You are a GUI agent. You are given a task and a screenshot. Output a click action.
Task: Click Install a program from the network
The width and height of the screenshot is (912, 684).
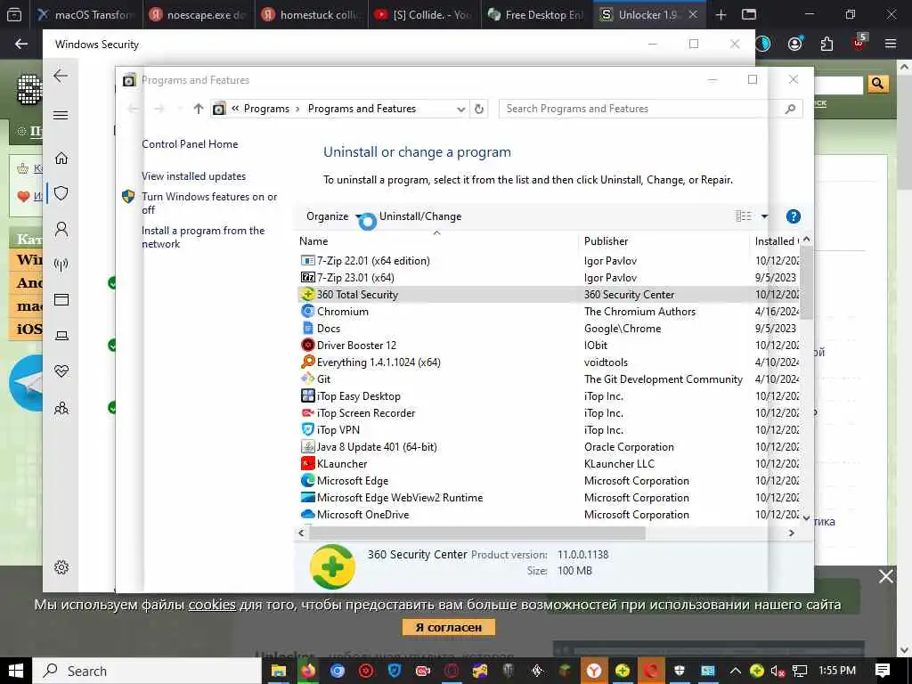click(x=203, y=237)
